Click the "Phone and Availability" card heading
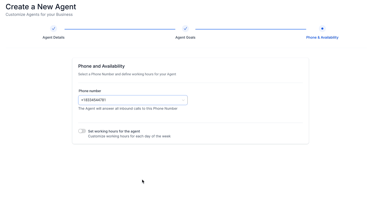 [101, 66]
